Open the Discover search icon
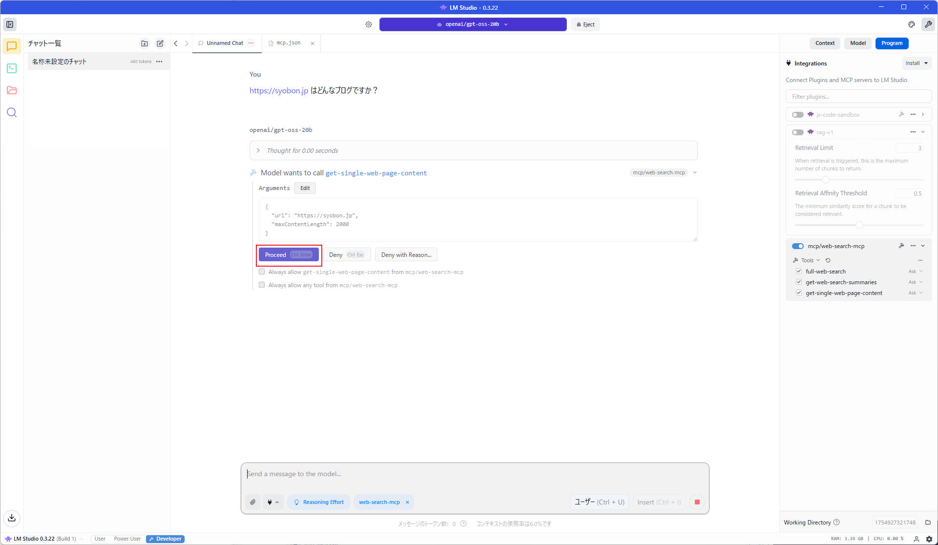Image resolution: width=938 pixels, height=545 pixels. click(12, 112)
